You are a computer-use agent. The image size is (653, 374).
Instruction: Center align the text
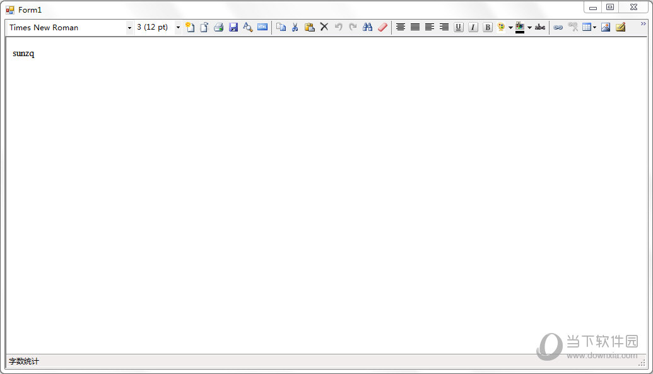pos(401,27)
